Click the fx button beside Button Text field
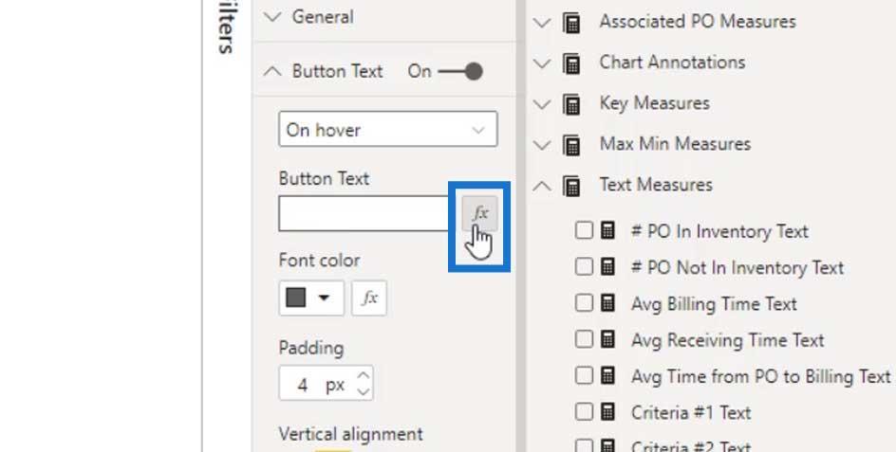This screenshot has width=896, height=452. click(x=479, y=213)
